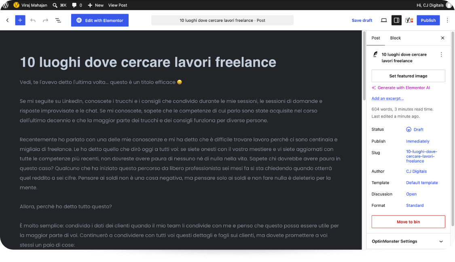Open the New content menu

click(x=95, y=5)
